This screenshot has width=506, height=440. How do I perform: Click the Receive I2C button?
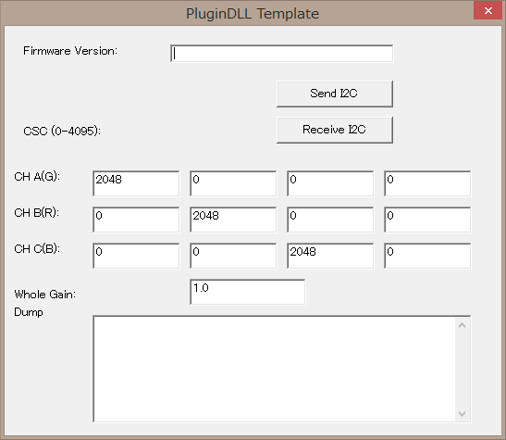pos(335,130)
